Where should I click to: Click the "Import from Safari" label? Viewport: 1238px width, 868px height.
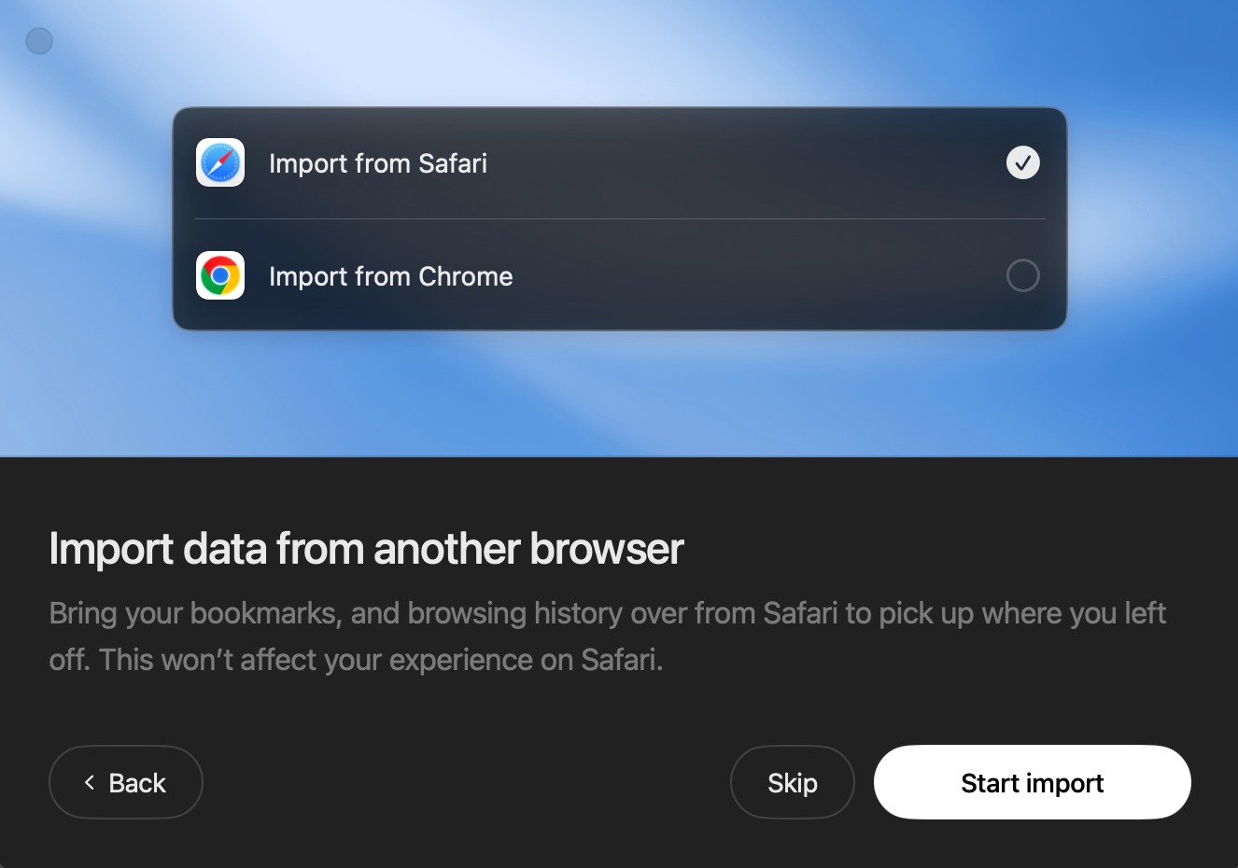pyautogui.click(x=377, y=163)
